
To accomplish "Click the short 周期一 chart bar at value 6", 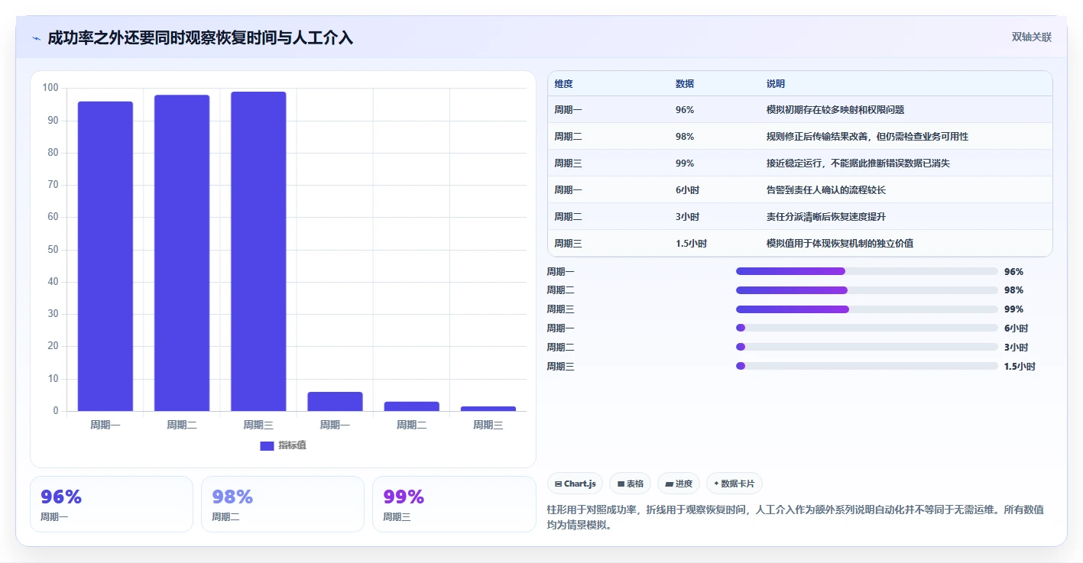I will pos(335,402).
